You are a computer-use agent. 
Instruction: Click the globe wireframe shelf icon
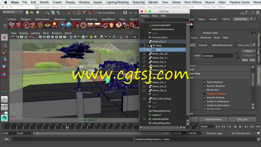62,25
